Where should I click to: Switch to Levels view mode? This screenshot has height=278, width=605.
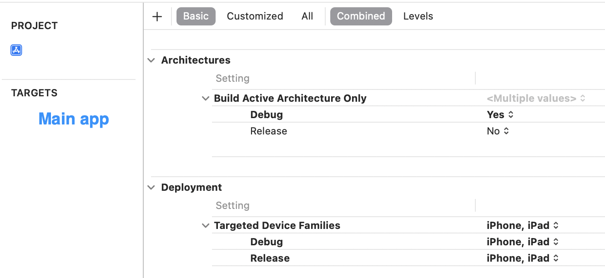coord(418,16)
